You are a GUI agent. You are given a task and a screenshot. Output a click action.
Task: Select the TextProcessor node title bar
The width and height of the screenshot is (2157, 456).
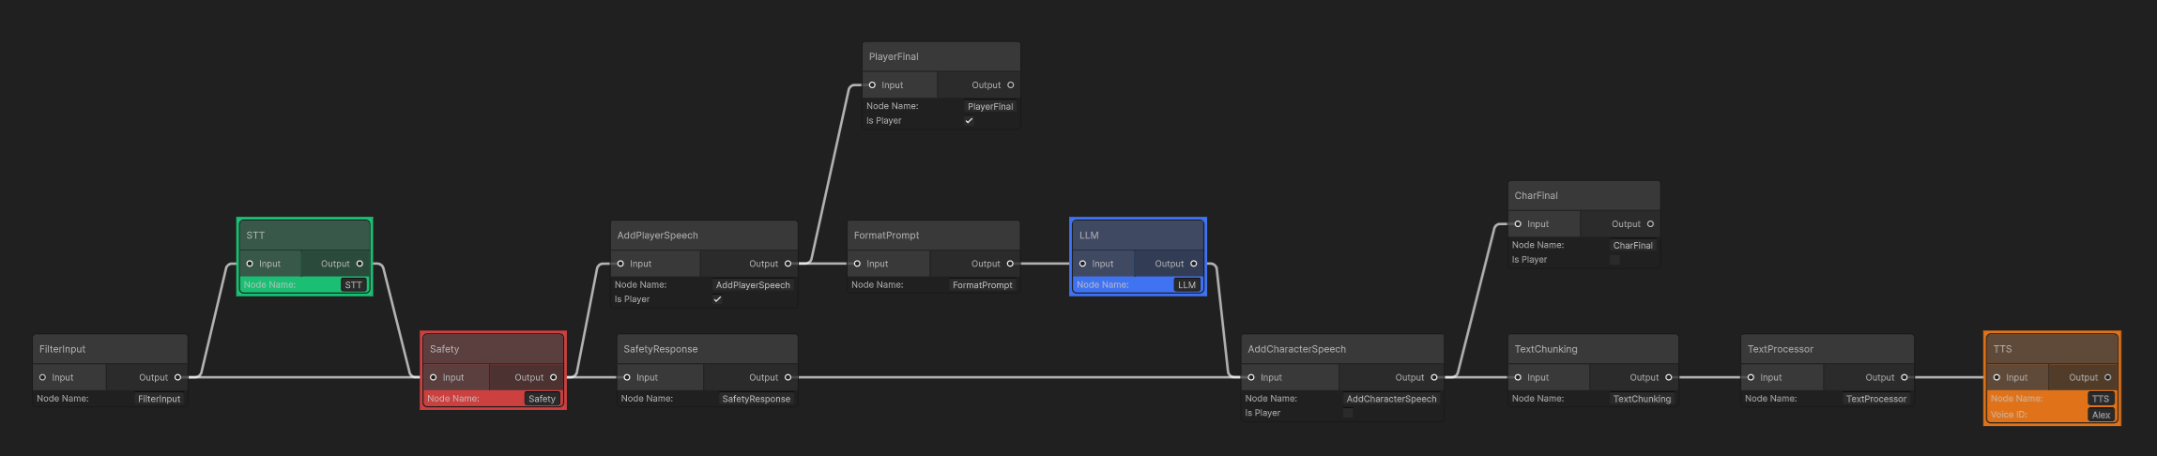[1828, 349]
